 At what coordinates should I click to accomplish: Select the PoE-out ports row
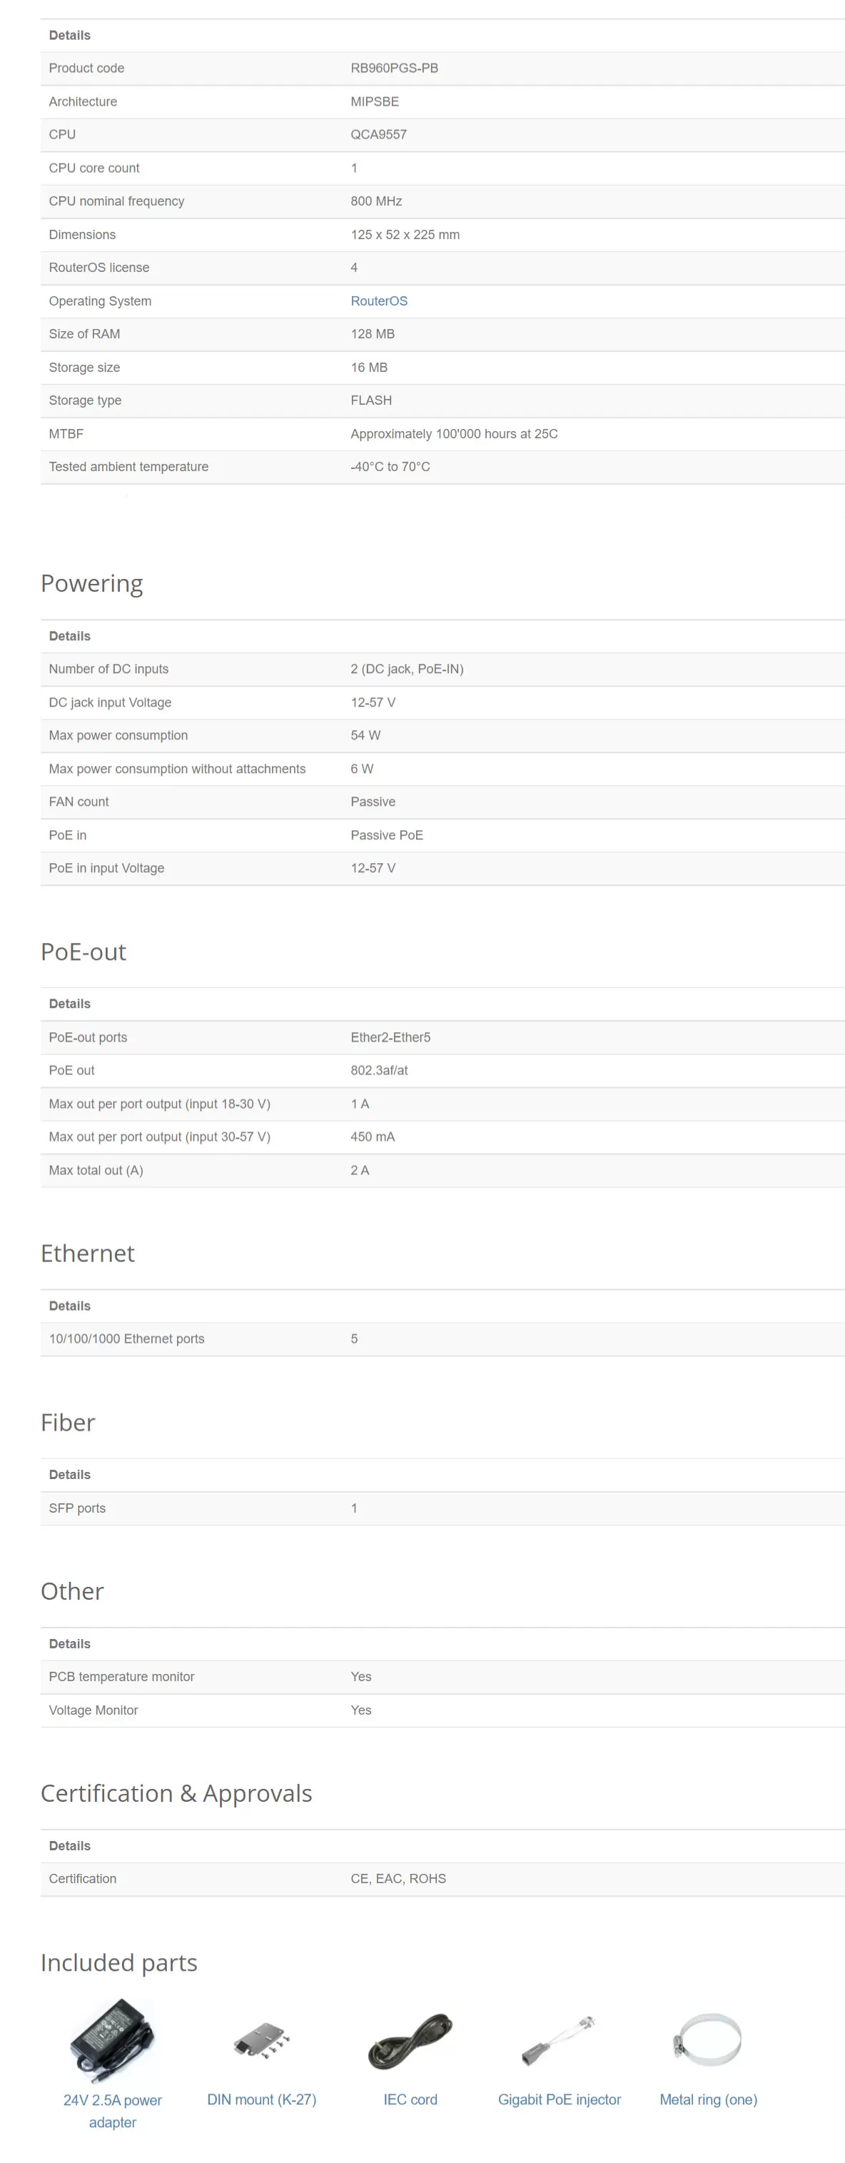442,1037
